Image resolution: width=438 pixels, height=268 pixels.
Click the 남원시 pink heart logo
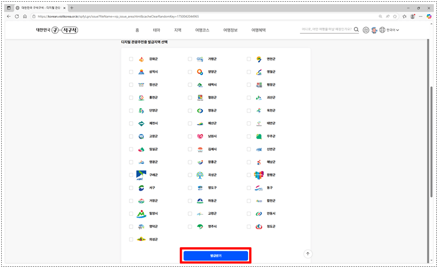click(x=200, y=136)
